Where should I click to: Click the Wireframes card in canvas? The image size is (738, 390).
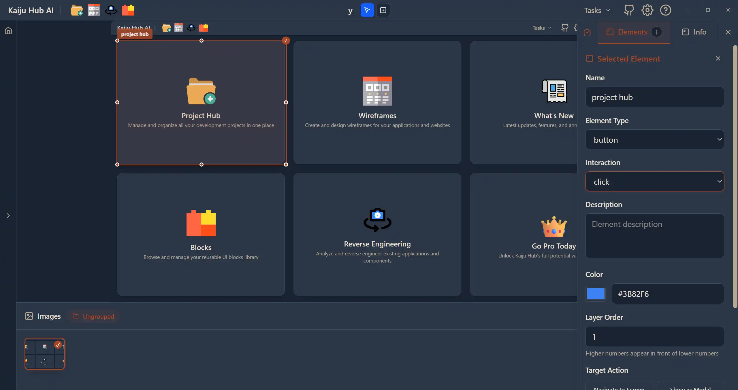tap(377, 102)
